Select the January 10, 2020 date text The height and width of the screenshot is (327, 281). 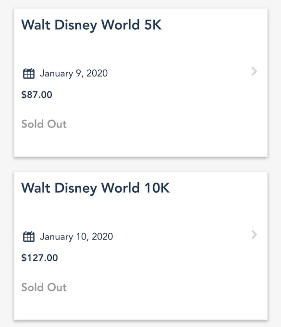pyautogui.click(x=76, y=237)
